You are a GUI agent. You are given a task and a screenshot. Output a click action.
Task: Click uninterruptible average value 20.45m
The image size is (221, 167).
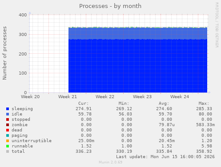[x=167, y=141]
